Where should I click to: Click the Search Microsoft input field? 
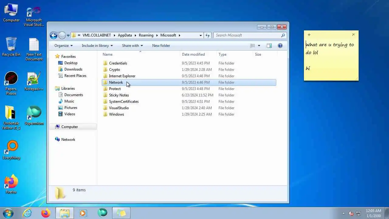pyautogui.click(x=247, y=35)
